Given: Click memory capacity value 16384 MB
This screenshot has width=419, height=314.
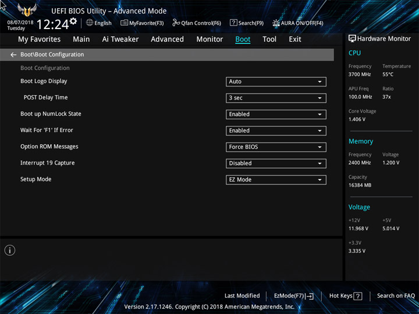Looking at the screenshot, I should tap(360, 185).
